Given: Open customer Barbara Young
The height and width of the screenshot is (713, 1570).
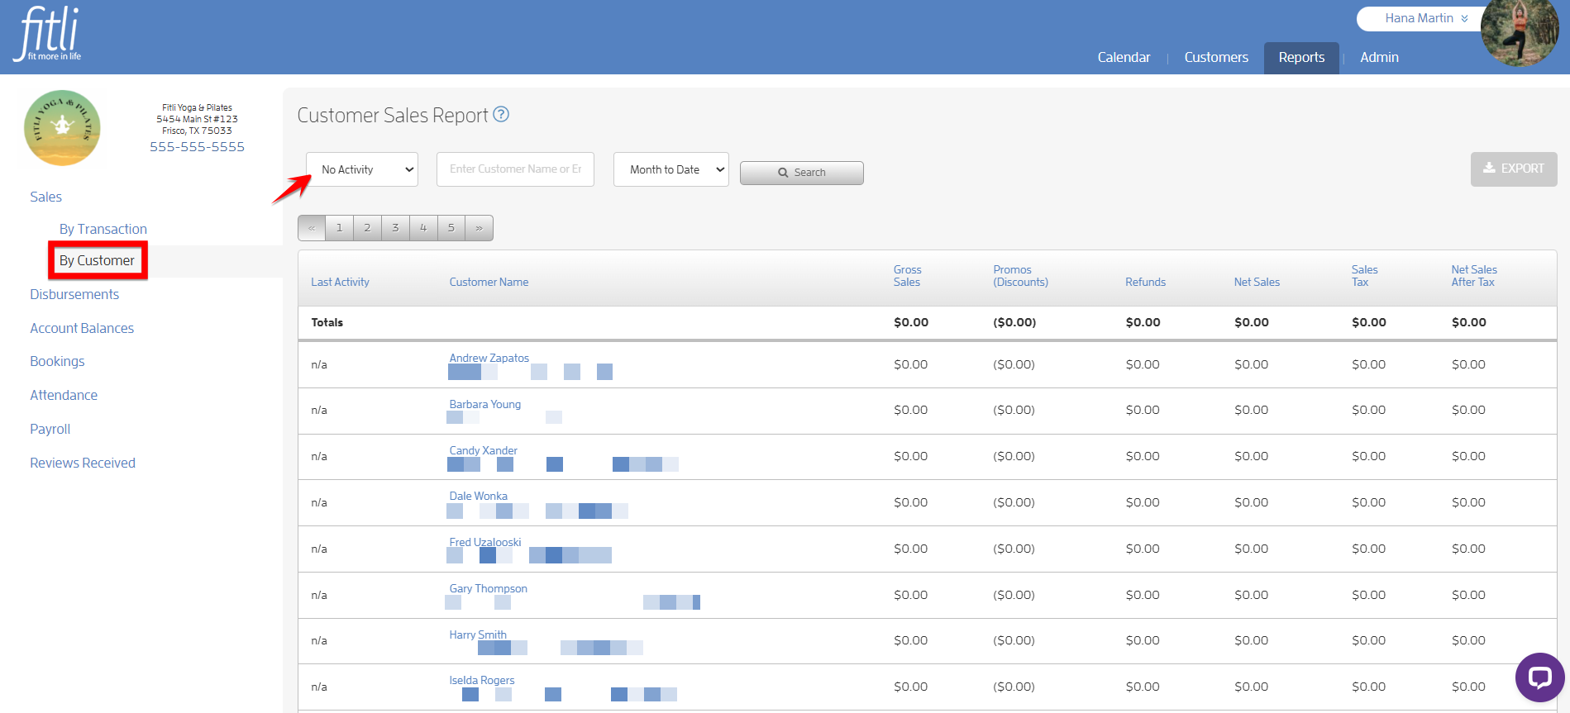Looking at the screenshot, I should coord(484,404).
